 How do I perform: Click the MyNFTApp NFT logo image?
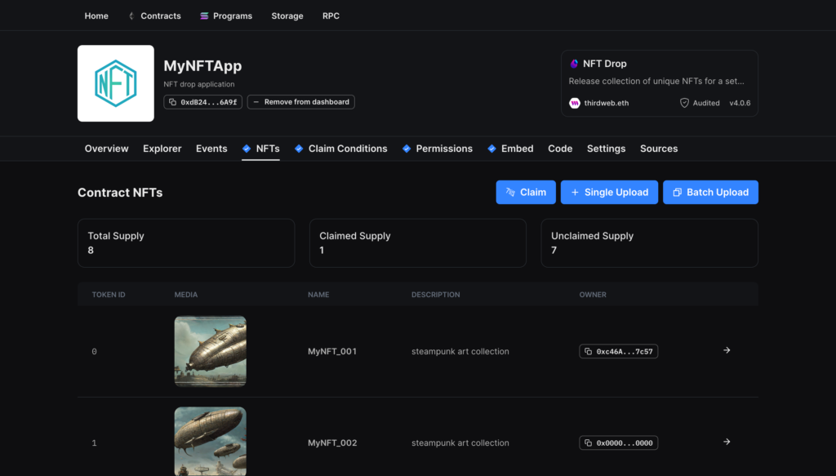pos(116,83)
